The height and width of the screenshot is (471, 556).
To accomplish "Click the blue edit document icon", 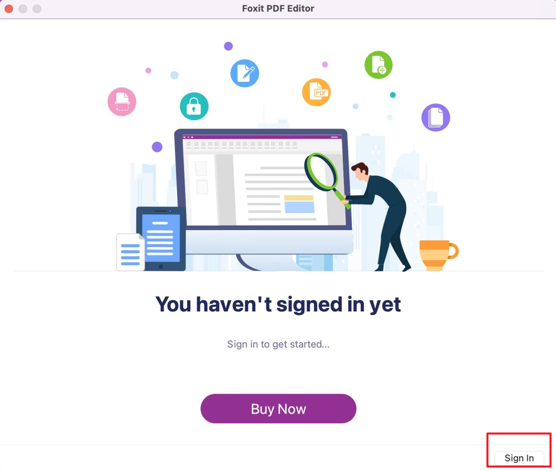I will point(245,73).
